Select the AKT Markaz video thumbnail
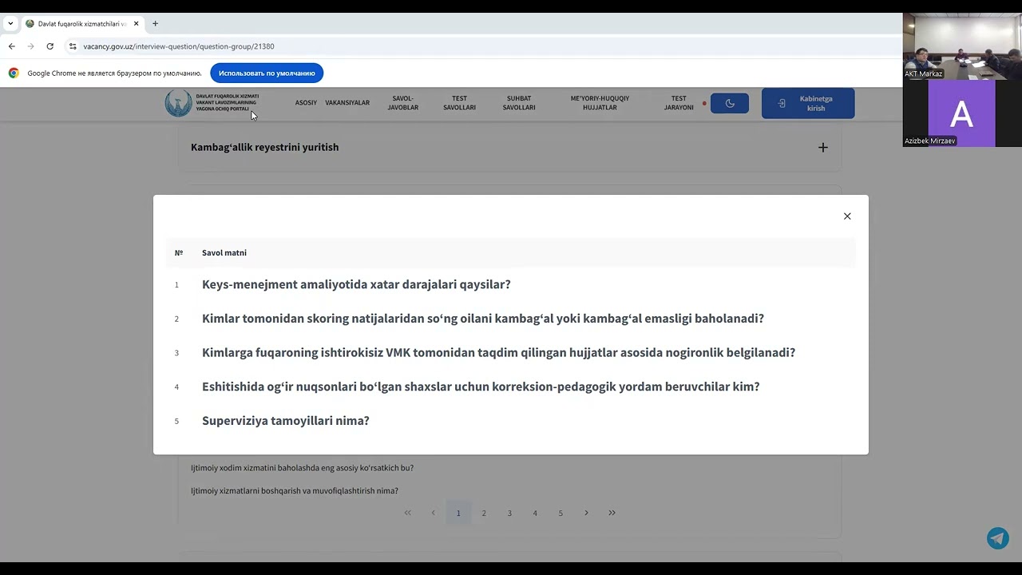The image size is (1022, 575). tap(962, 46)
